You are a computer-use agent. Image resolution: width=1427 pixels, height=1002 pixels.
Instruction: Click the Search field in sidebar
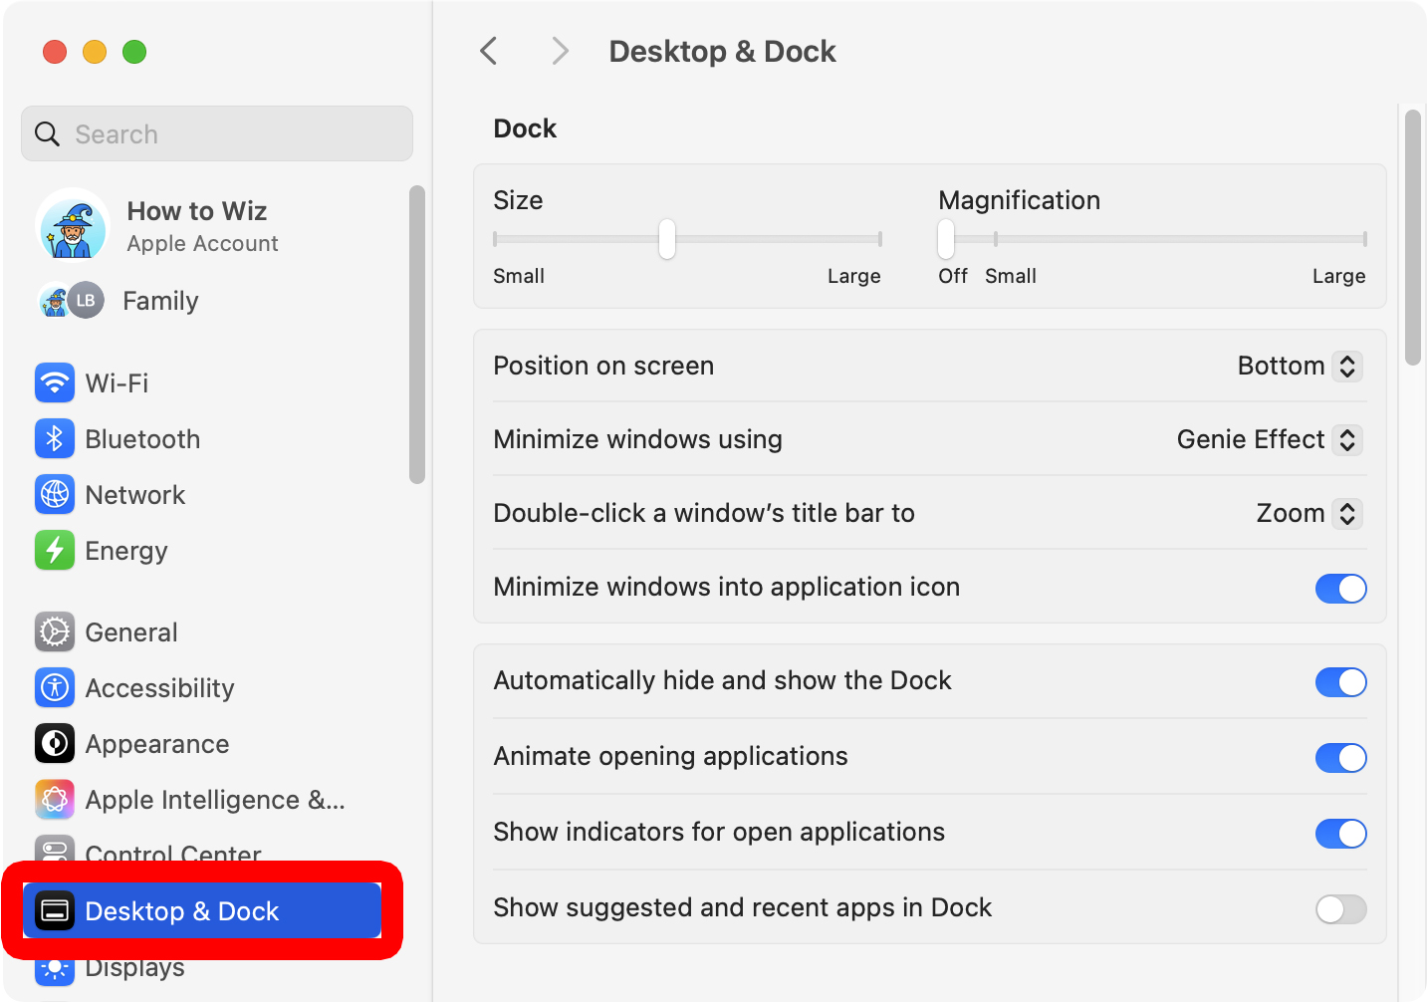tap(217, 134)
